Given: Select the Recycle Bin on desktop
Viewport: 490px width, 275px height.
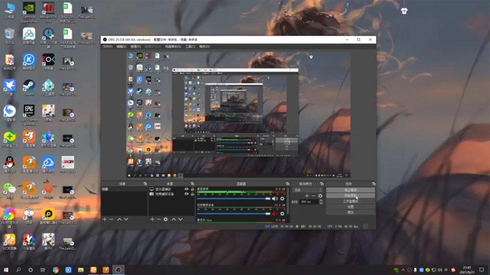Looking at the screenshot, I should point(9,36).
